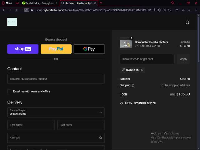The height and width of the screenshot is (150, 200).
Task: Click the Discount code or gift card field
Action: (x=147, y=59)
